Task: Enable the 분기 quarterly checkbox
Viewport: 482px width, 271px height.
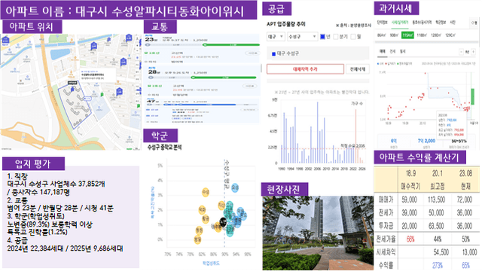Action: point(336,37)
